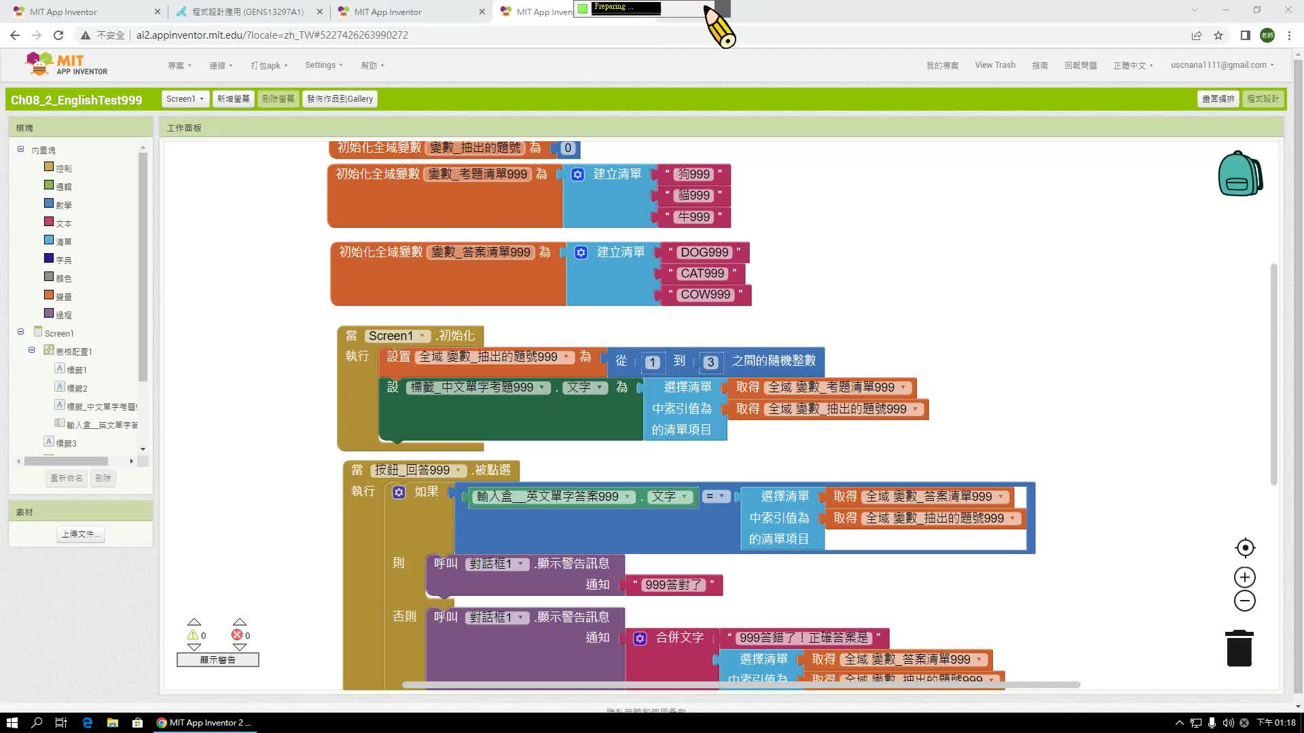Open the 打包apk menu
Image resolution: width=1304 pixels, height=733 pixels.
[269, 66]
